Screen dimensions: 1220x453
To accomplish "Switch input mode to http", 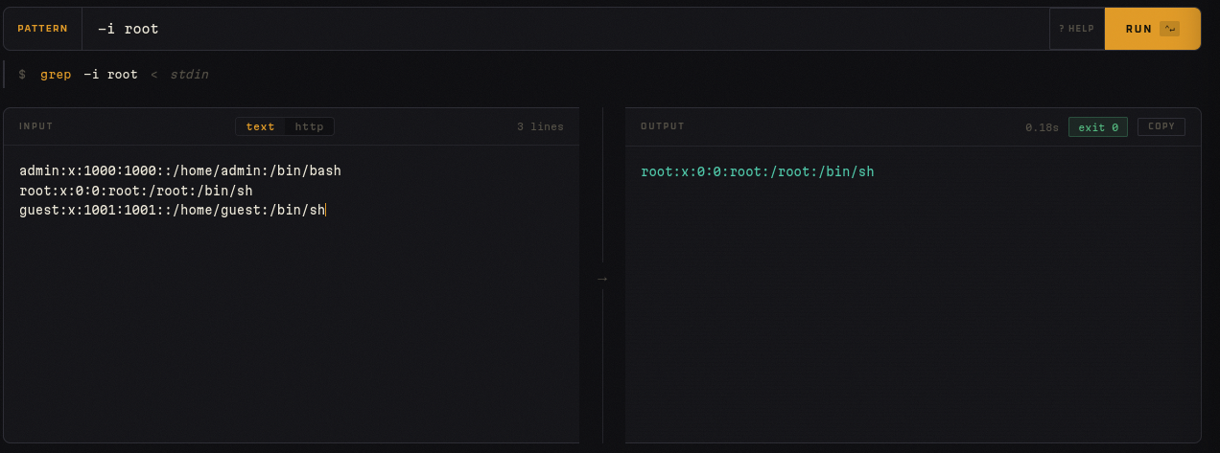I will tap(309, 126).
